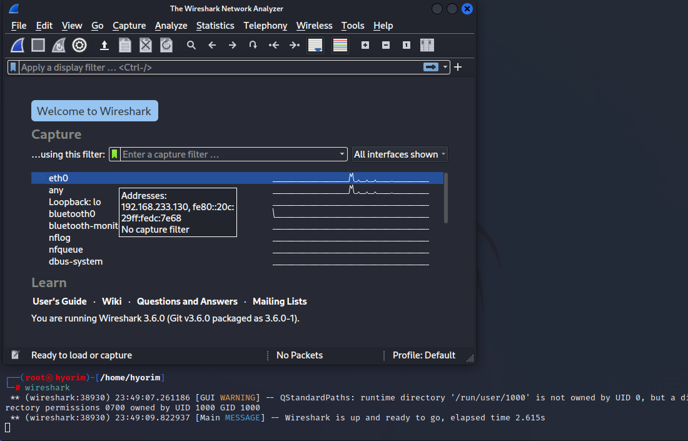Click into the display filter field
Screen dimensions: 688x441
[x=220, y=67]
